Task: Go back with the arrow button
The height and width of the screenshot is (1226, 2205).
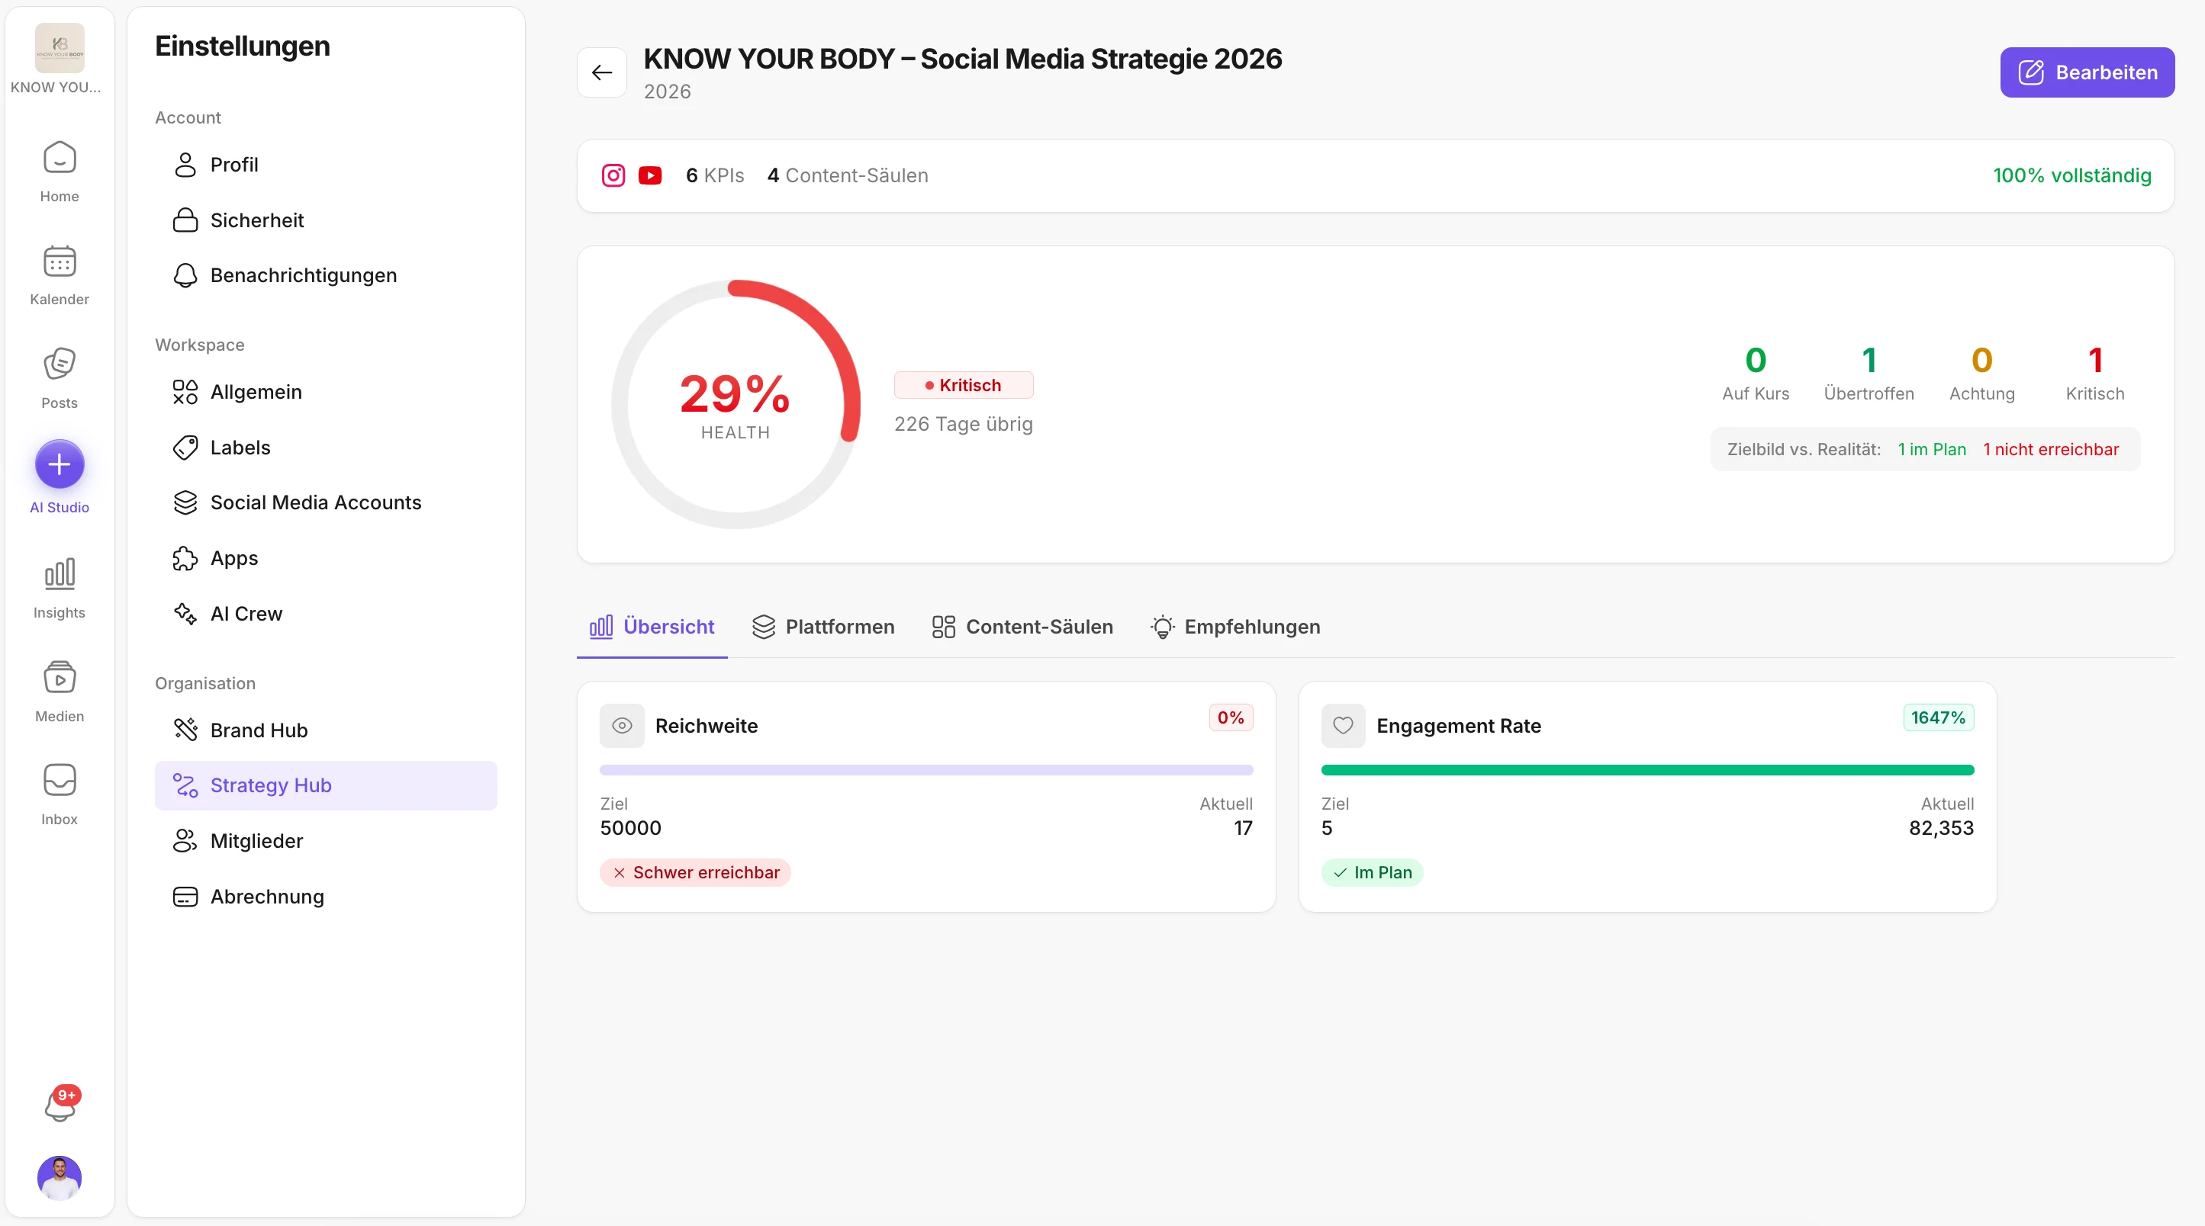Action: tap(602, 72)
